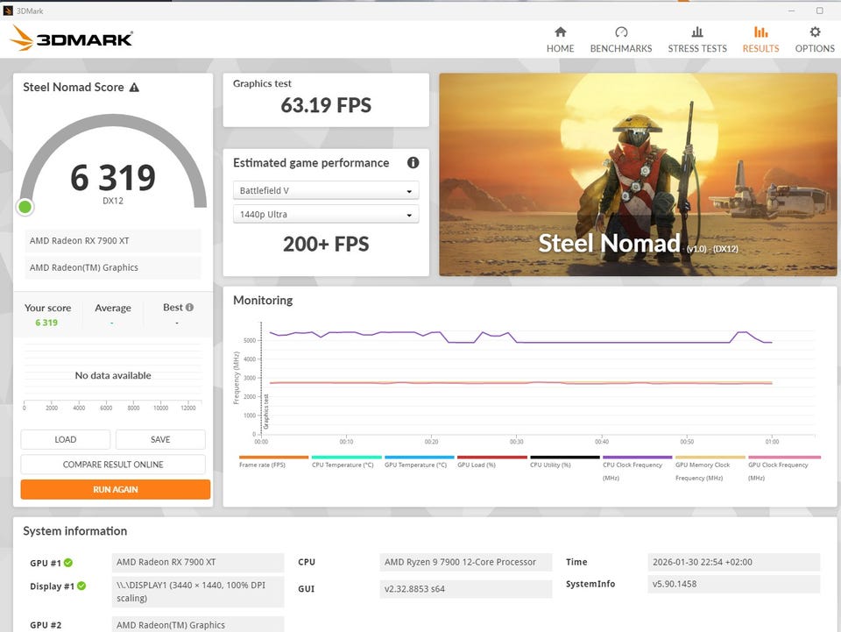
Task: Click the 3DMark logo in header
Action: tap(72, 39)
